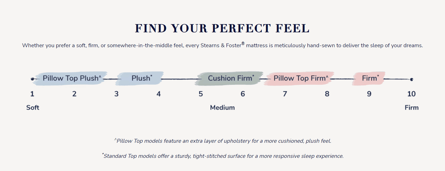
Task: Click number 7 on the scale
Action: (285, 94)
